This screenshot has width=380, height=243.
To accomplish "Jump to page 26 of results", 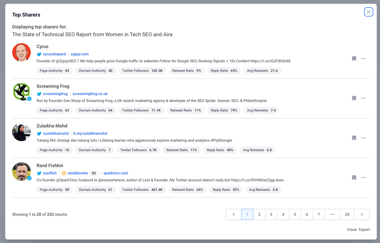I will pos(347,214).
